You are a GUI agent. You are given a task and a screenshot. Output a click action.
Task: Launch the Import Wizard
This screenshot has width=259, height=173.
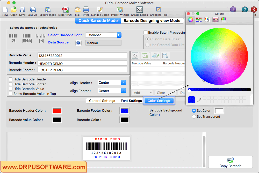[x=120, y=10]
